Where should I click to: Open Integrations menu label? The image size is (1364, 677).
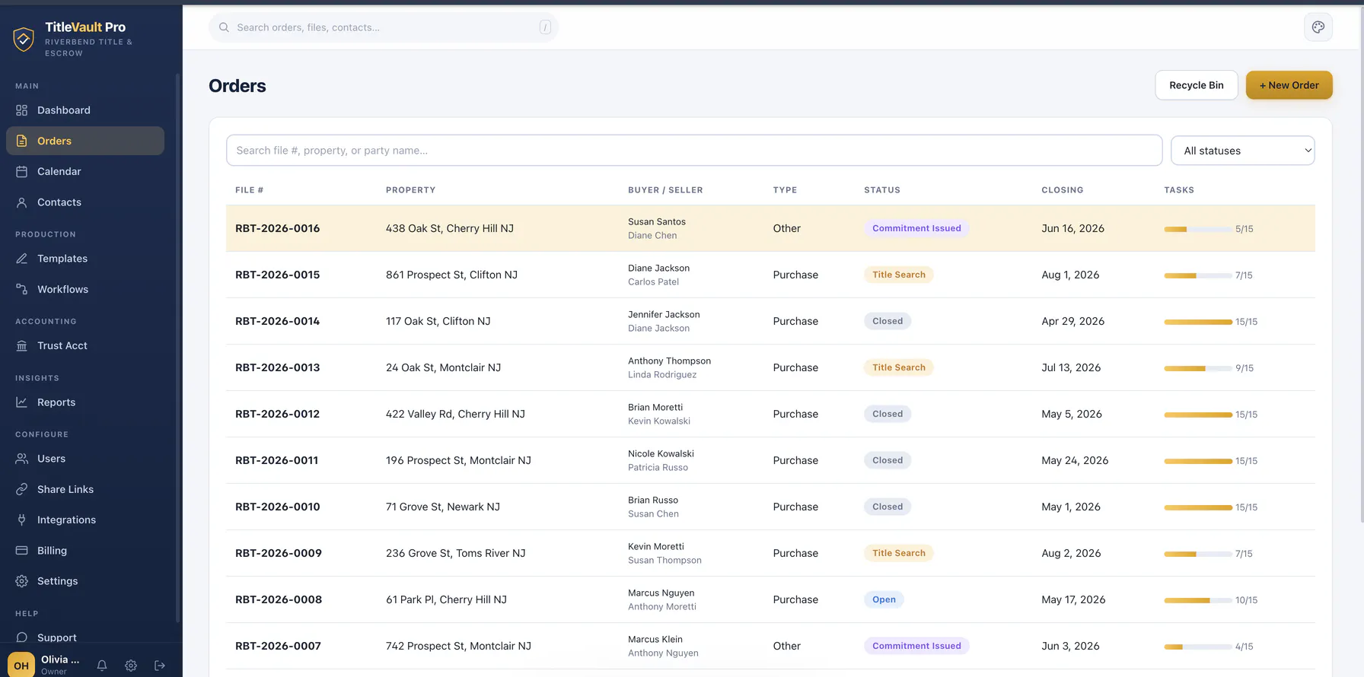click(x=67, y=520)
